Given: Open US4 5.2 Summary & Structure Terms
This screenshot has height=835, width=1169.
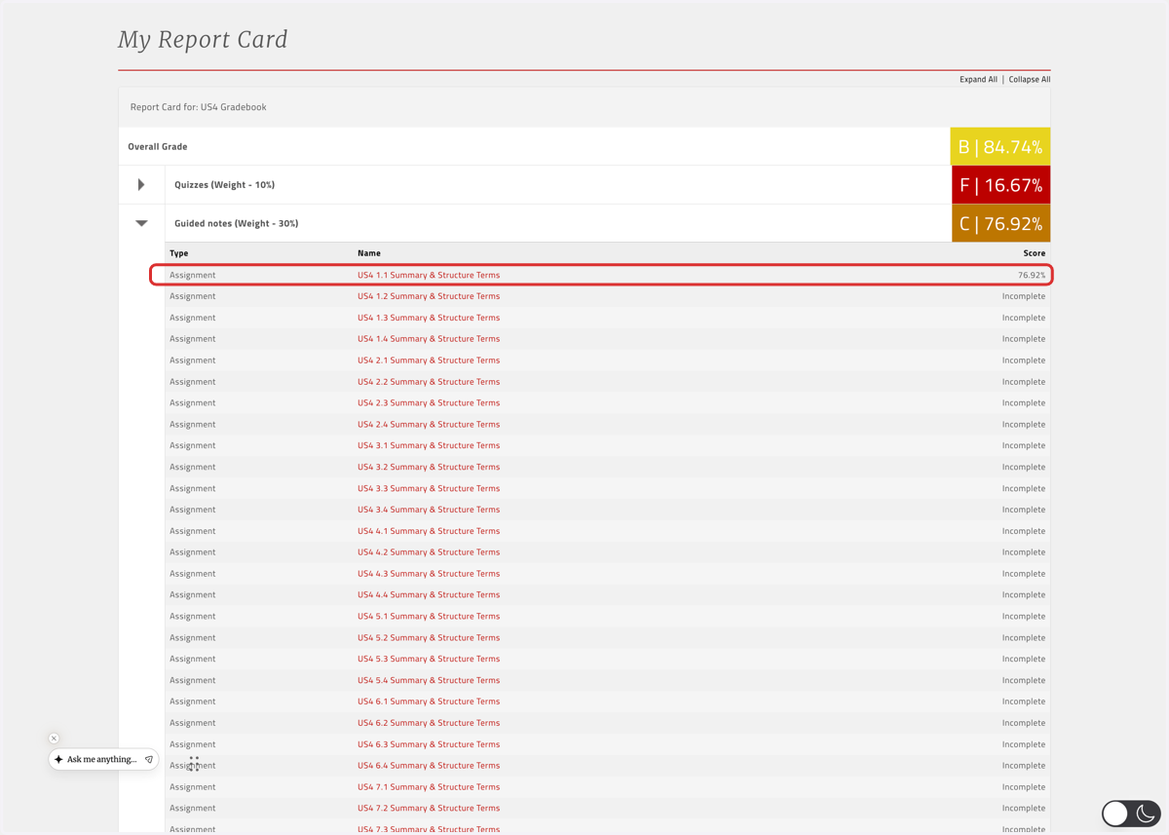Looking at the screenshot, I should [429, 637].
